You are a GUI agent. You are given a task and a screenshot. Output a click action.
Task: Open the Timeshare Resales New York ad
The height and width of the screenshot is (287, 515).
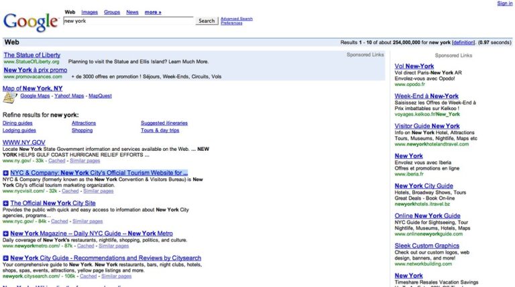tap(408, 276)
